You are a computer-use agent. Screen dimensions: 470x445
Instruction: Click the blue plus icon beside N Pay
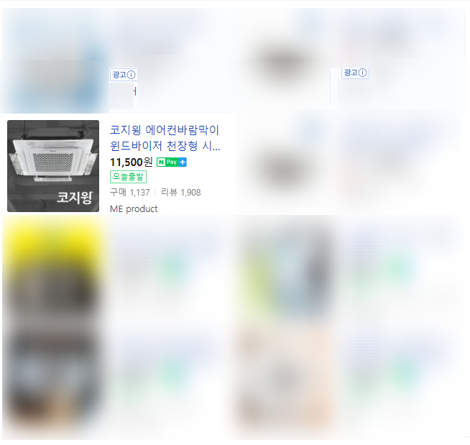coord(183,162)
